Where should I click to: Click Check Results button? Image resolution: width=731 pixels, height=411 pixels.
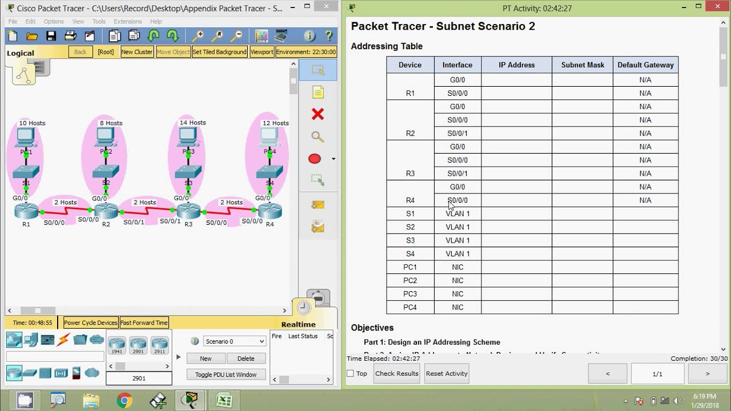[x=397, y=373]
